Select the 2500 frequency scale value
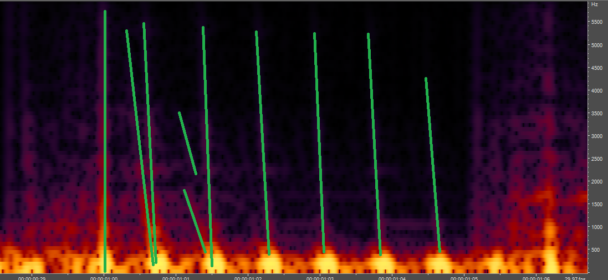The width and height of the screenshot is (608, 280). point(596,159)
